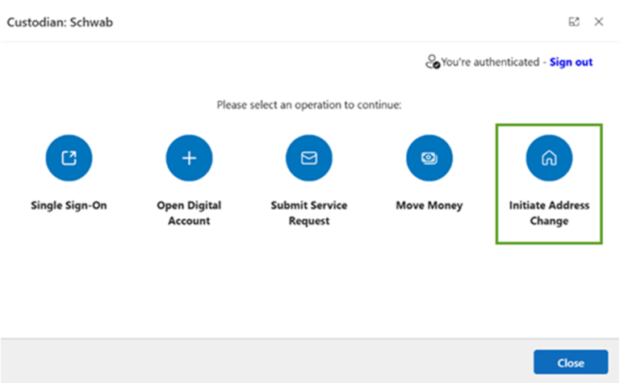Click the "You're authenticated" status text
Viewport: 620px width, 383px height.
490,62
